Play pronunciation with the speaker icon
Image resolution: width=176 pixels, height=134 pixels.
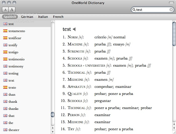pyautogui.click(x=74, y=29)
